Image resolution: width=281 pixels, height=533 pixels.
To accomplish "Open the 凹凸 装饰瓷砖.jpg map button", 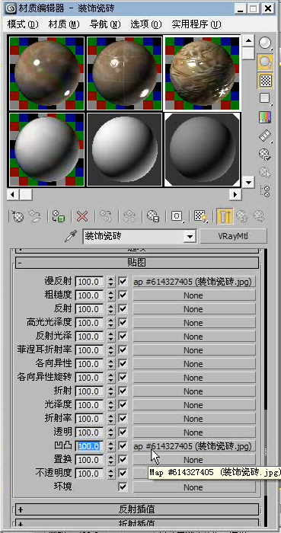I will 193,446.
